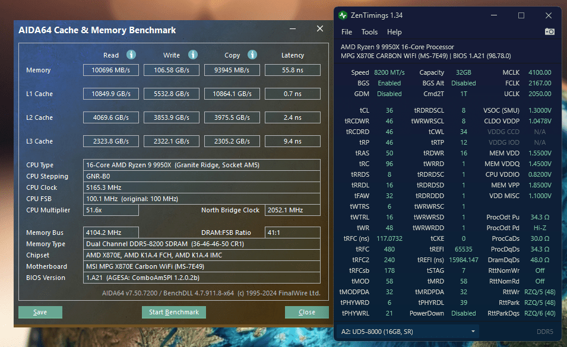The width and height of the screenshot is (567, 347).
Task: Click the tCL value 36
Action: (389, 110)
